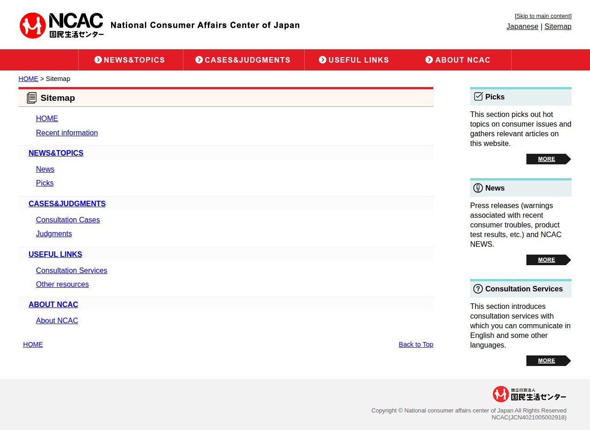
Task: Click the checkmark icon in the Picks panel
Action: point(478,96)
